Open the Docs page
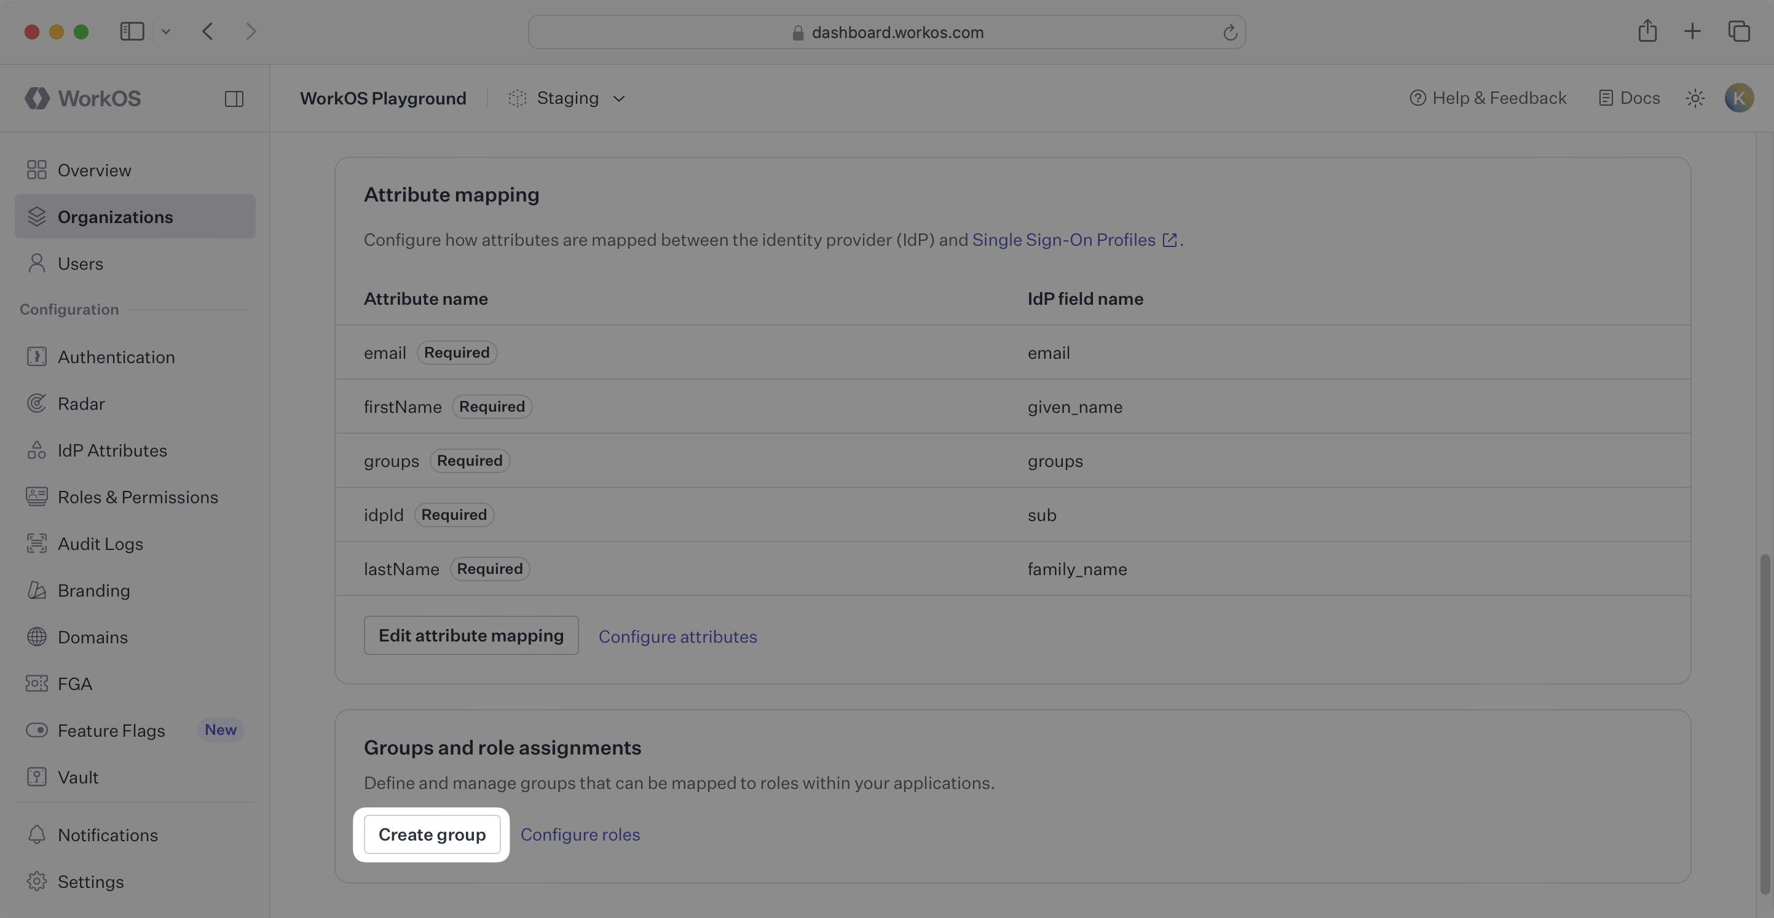The image size is (1774, 918). pyautogui.click(x=1630, y=98)
